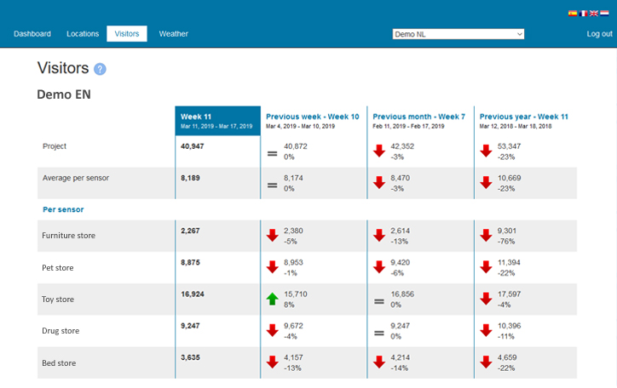Go to the Locations tab
This screenshot has width=617, height=388.
coord(83,34)
